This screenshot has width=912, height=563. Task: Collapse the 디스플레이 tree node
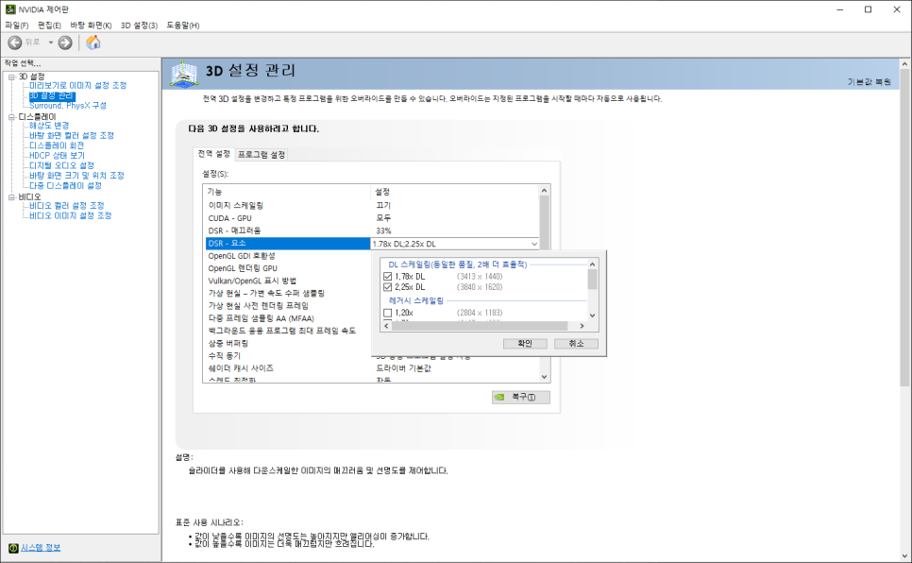pos(11,117)
